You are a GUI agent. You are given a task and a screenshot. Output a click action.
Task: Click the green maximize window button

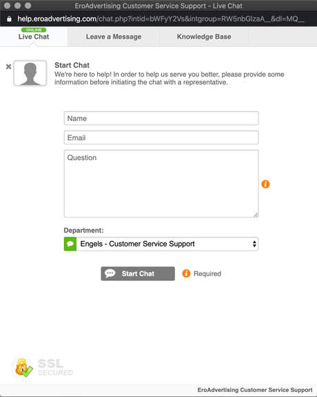tap(28, 6)
